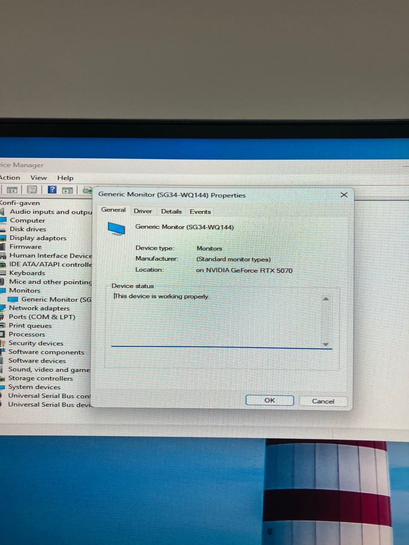Switch to the Events tab
Screen dimensions: 409x545
[x=200, y=212]
